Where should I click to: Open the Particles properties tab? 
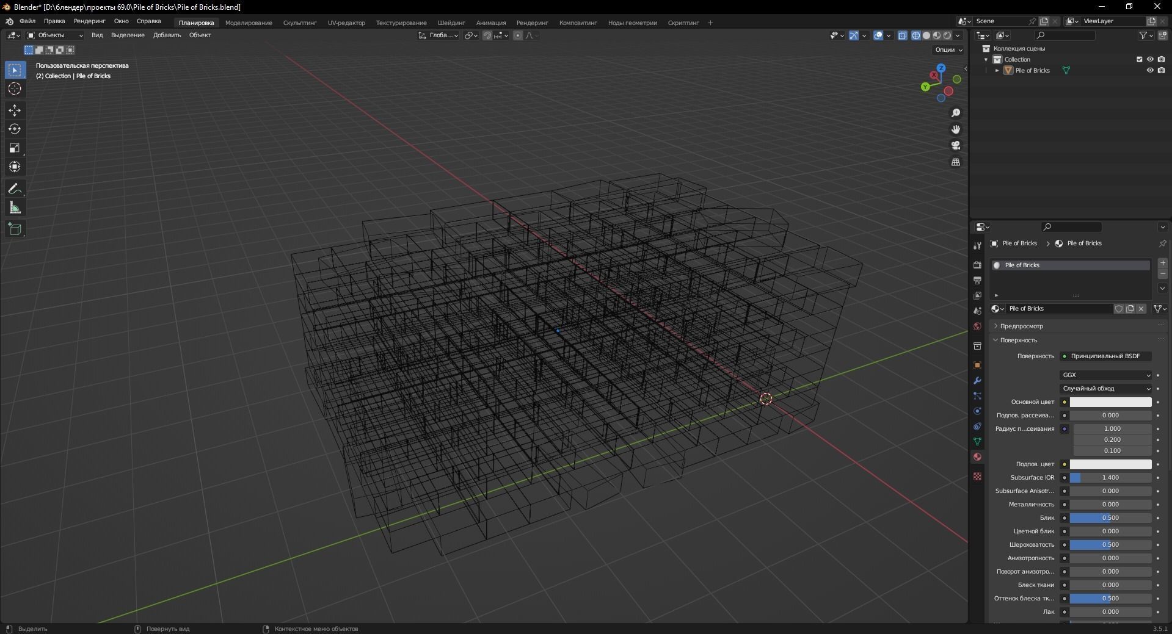[977, 396]
